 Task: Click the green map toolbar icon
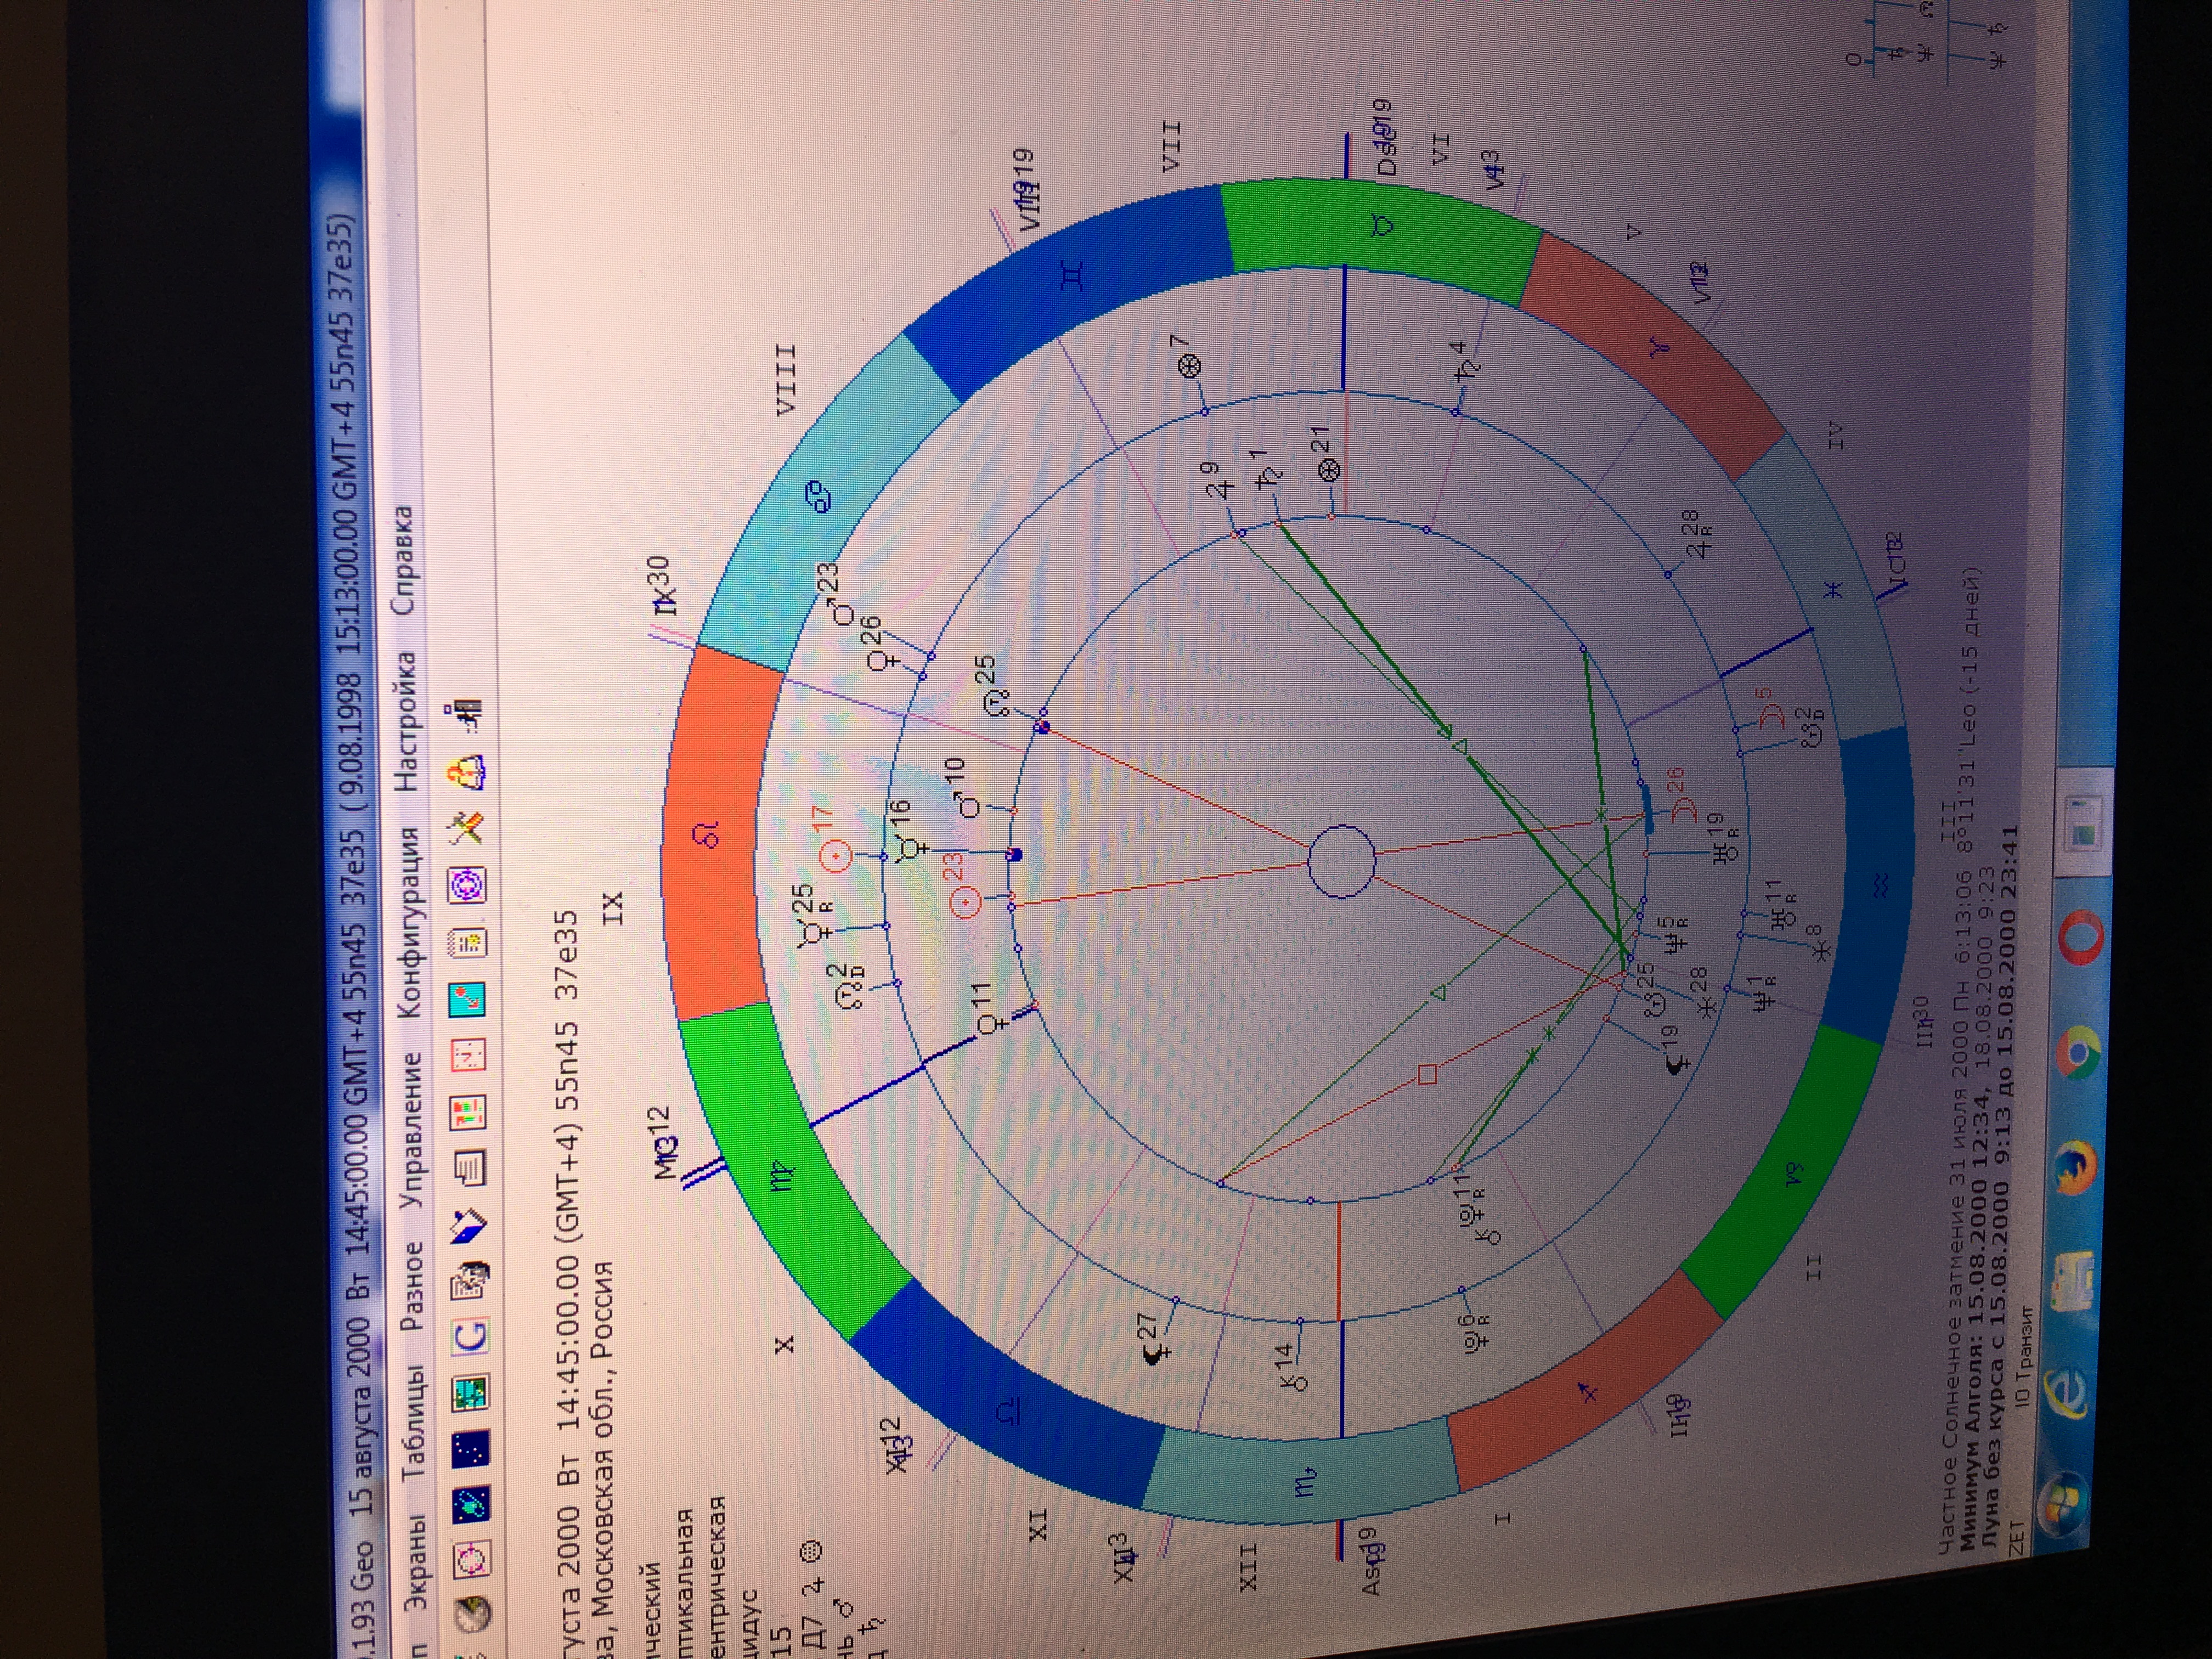[x=471, y=1392]
